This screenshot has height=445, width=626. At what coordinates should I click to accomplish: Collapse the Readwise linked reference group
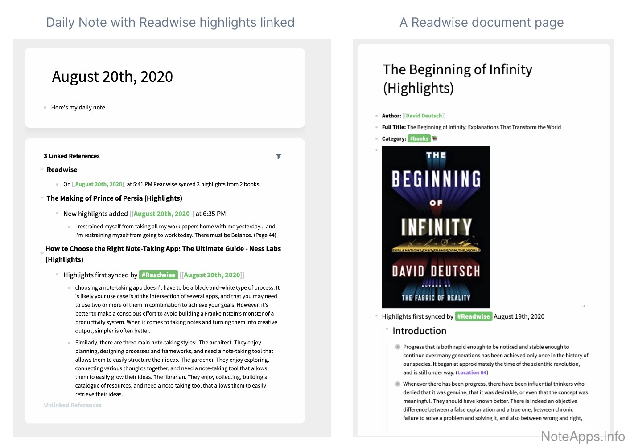[x=42, y=170]
